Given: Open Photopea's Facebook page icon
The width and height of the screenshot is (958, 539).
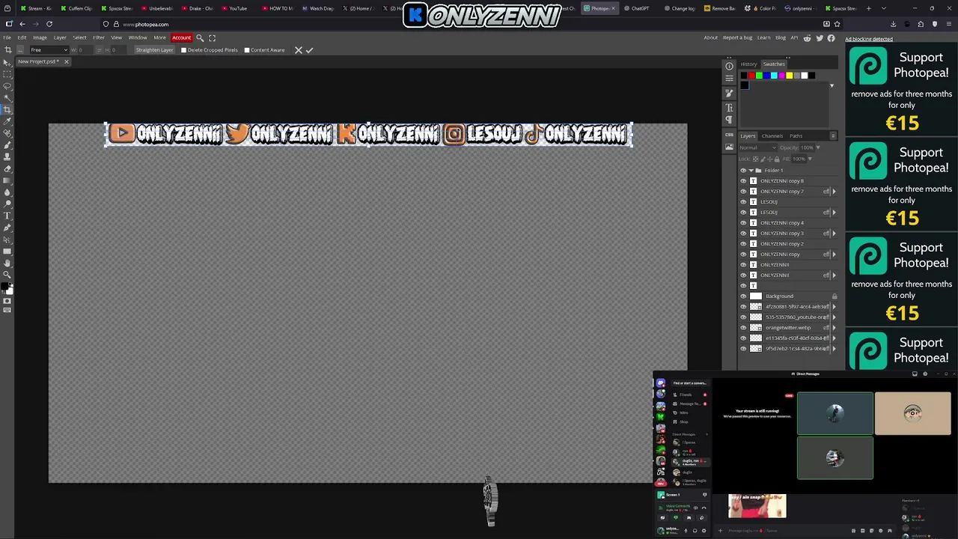Looking at the screenshot, I should pos(831,37).
